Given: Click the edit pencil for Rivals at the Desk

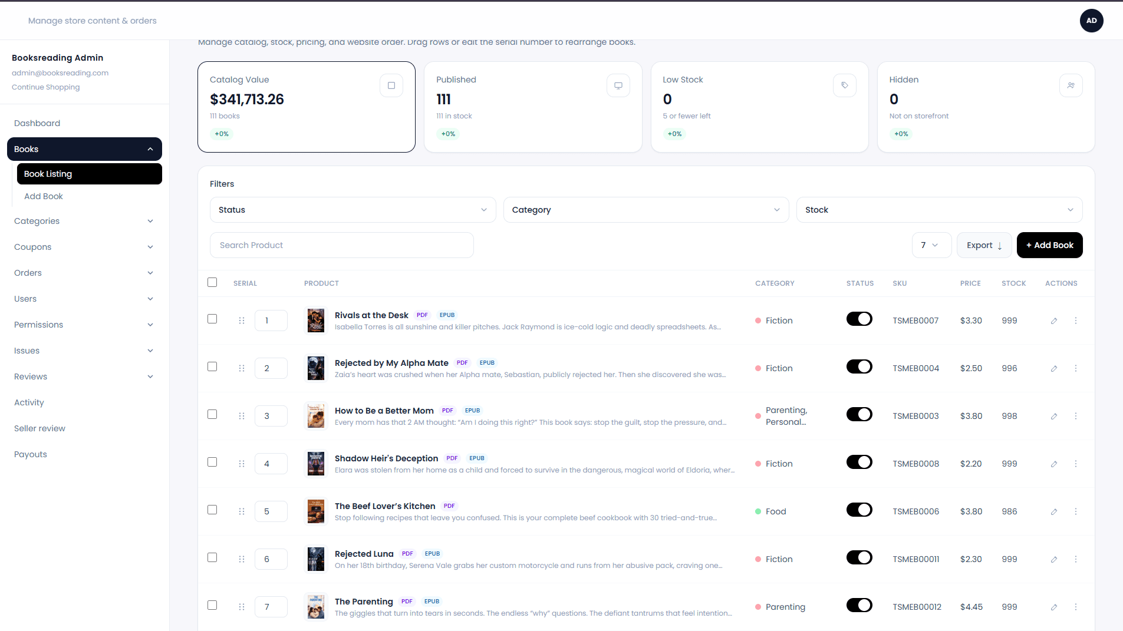Looking at the screenshot, I should click(x=1053, y=321).
